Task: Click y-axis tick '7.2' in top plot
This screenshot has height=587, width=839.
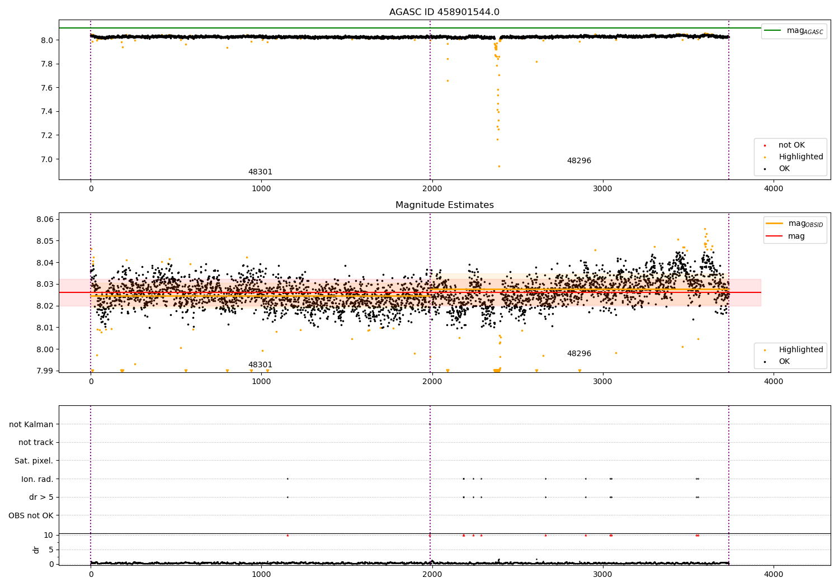Action: pos(48,135)
